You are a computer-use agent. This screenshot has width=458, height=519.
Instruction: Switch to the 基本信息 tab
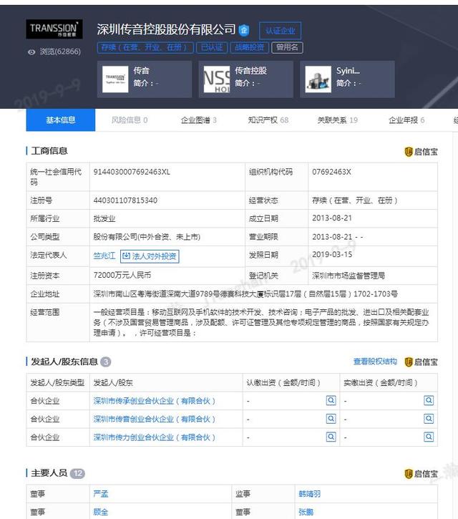[61, 120]
